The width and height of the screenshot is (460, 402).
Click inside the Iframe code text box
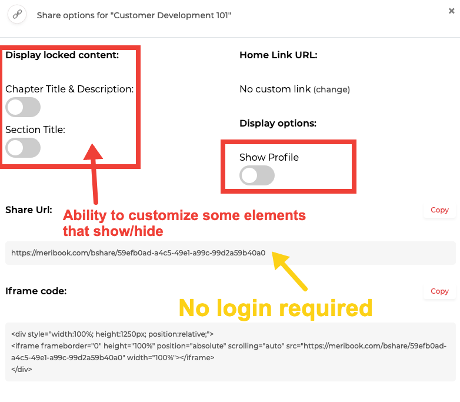tap(230, 352)
